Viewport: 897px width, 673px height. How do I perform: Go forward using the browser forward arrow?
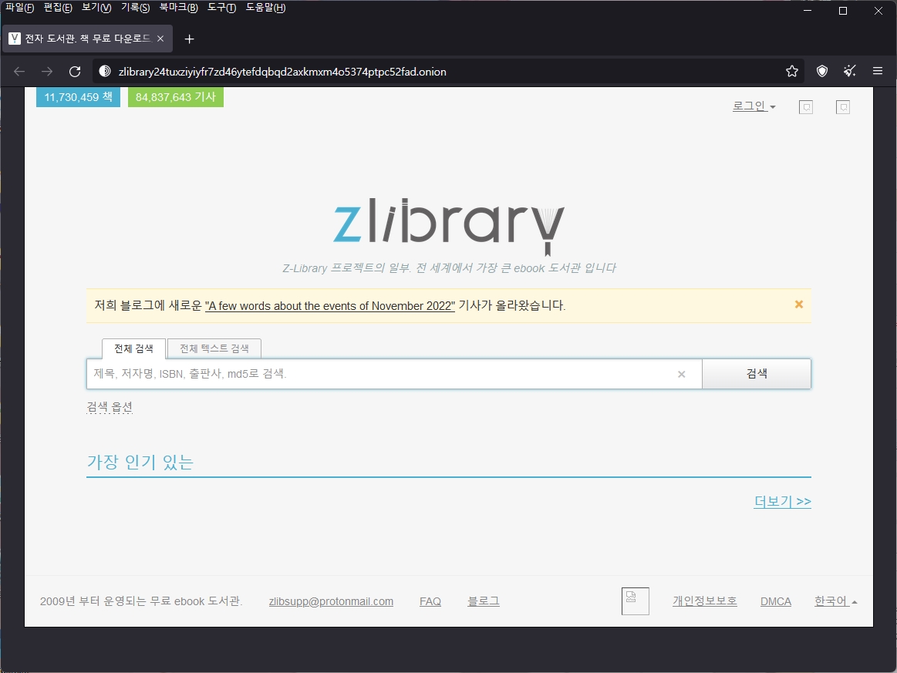click(47, 72)
